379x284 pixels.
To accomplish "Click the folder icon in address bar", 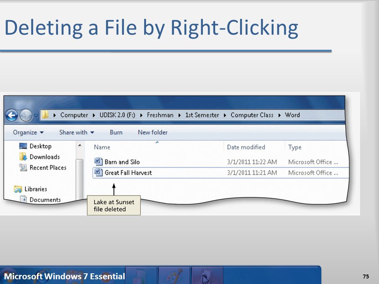I will point(45,115).
